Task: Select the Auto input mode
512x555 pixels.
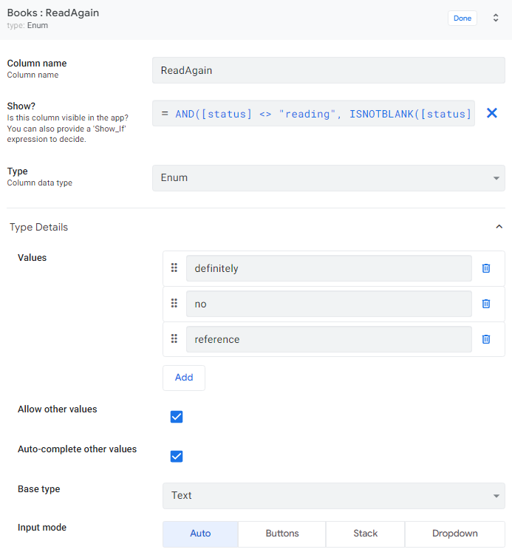Action: click(200, 534)
